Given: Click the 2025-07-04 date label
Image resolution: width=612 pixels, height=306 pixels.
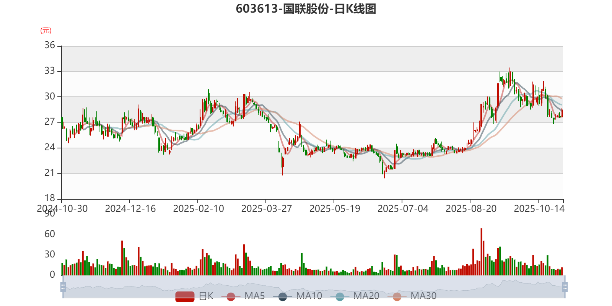Looking at the screenshot, I should click(403, 209).
